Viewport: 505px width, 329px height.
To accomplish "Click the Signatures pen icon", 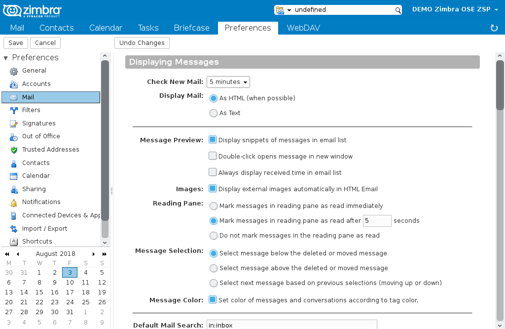I will 13,123.
